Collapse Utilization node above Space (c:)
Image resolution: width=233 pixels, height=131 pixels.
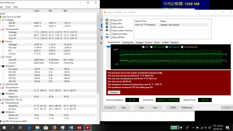(x=1, y=94)
